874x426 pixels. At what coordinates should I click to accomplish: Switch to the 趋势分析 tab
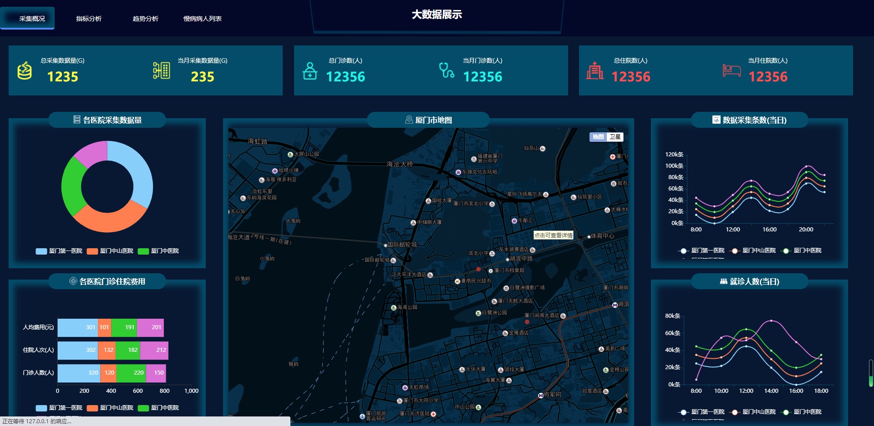pyautogui.click(x=145, y=19)
